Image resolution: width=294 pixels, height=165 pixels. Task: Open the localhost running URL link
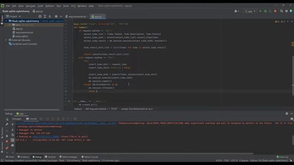(46, 137)
